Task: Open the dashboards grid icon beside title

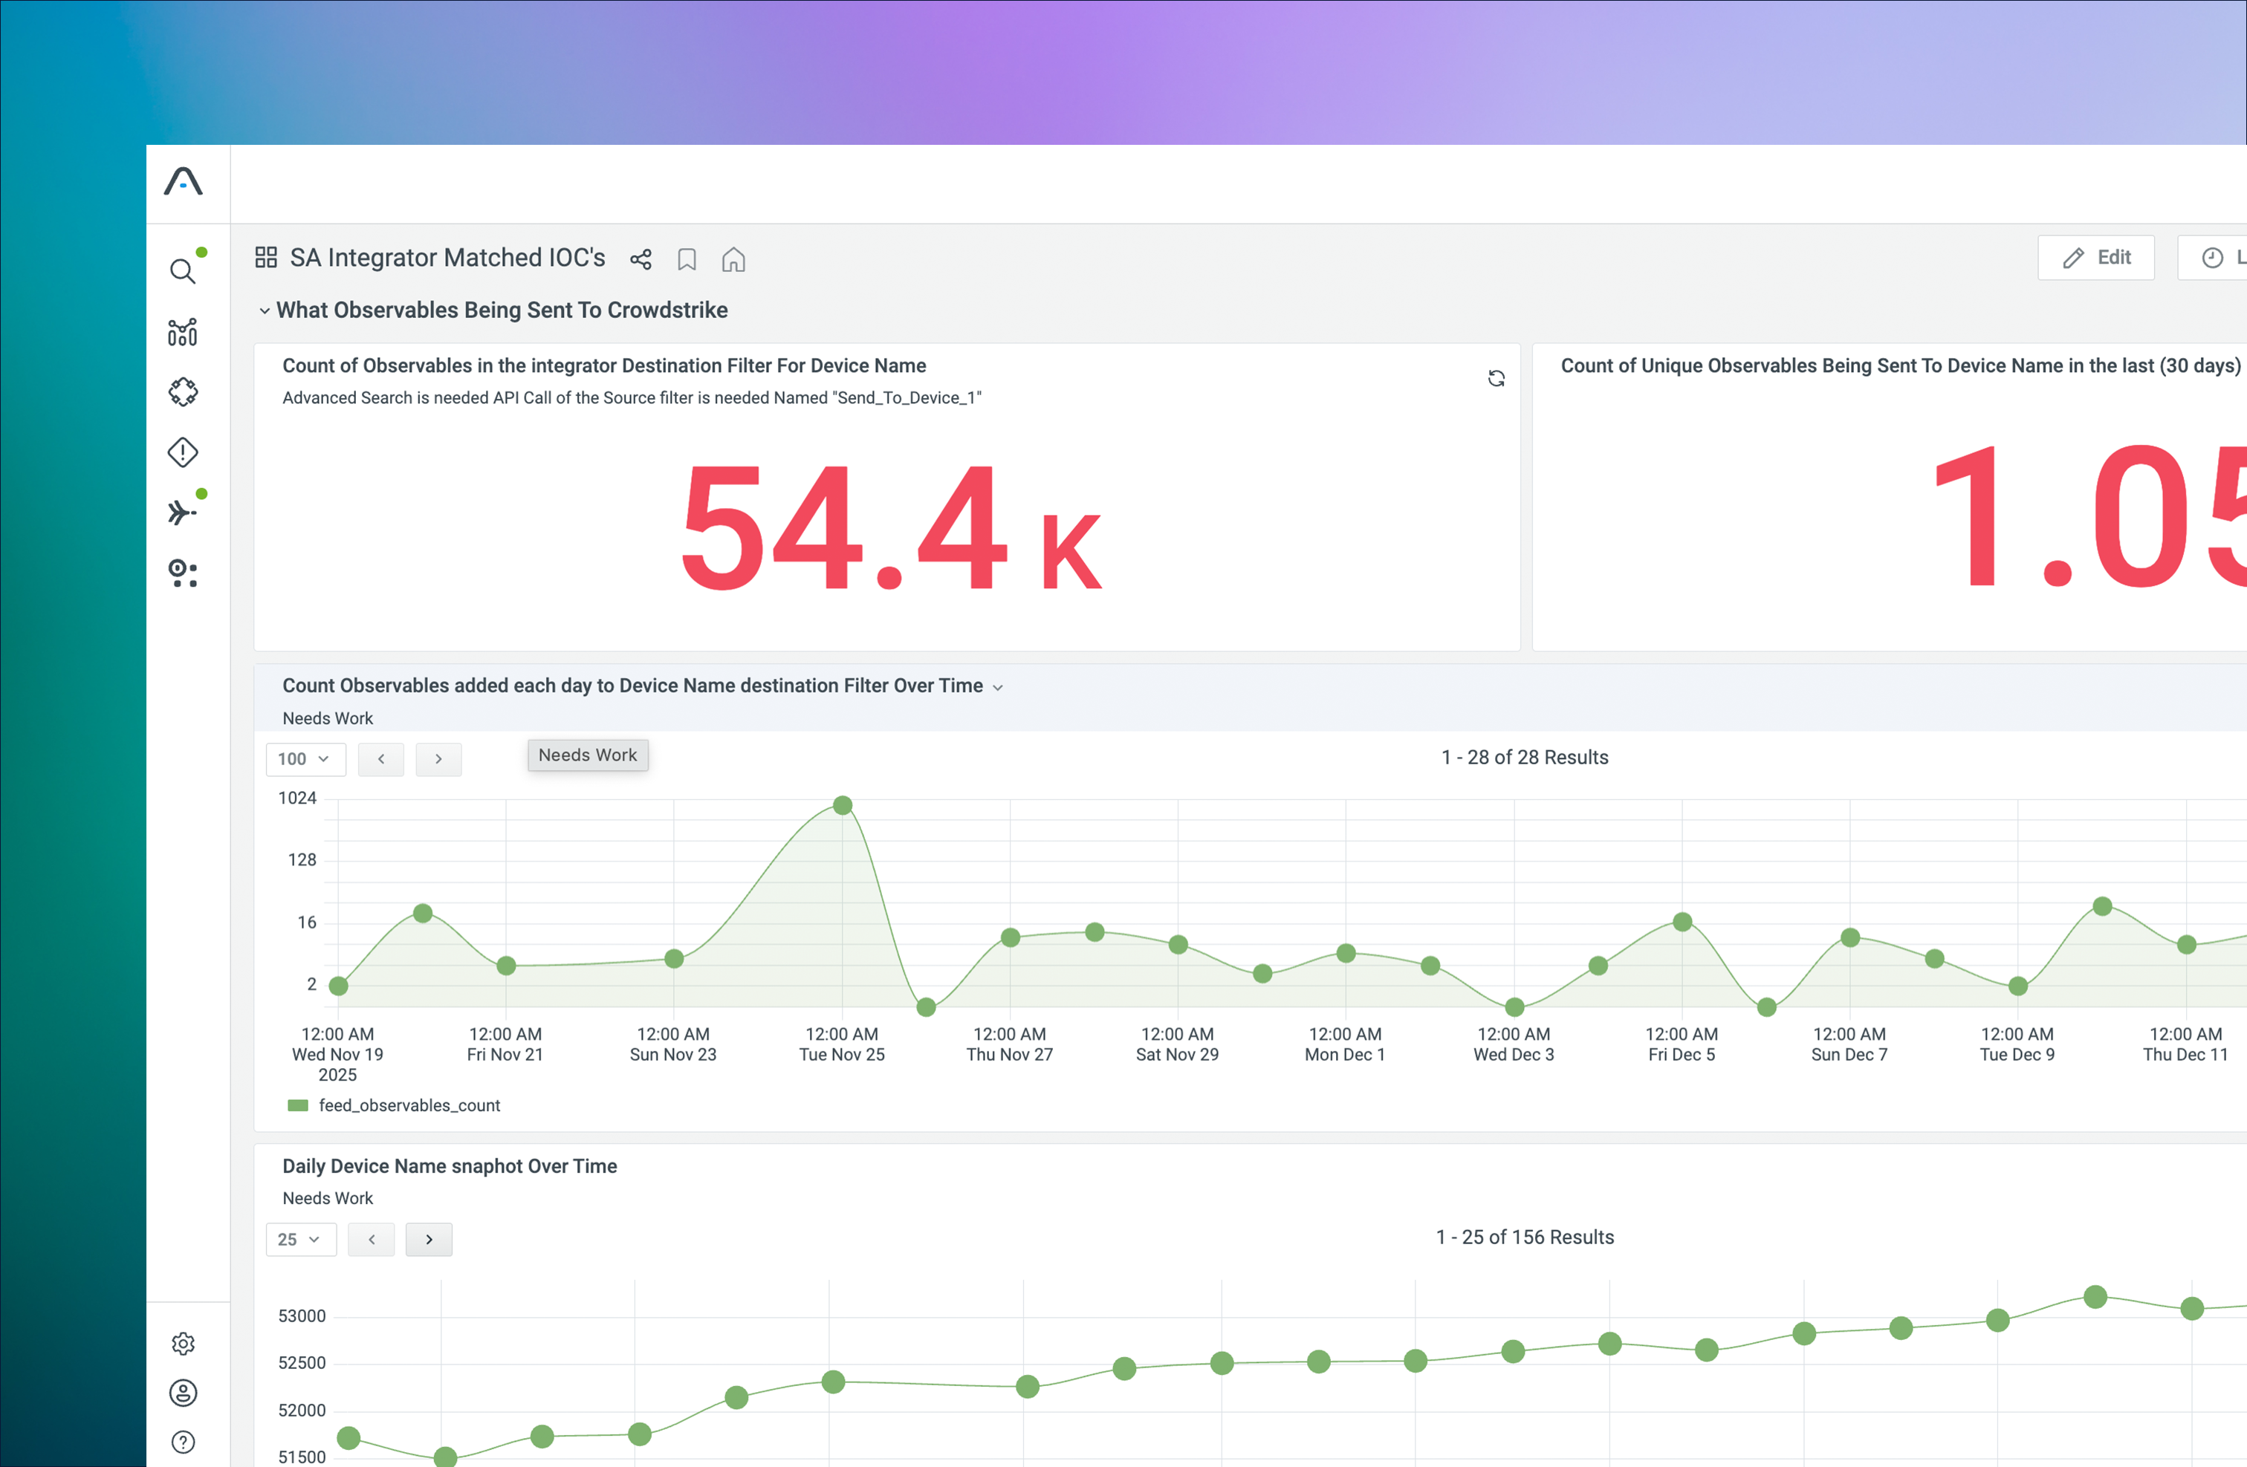Action: coord(266,258)
